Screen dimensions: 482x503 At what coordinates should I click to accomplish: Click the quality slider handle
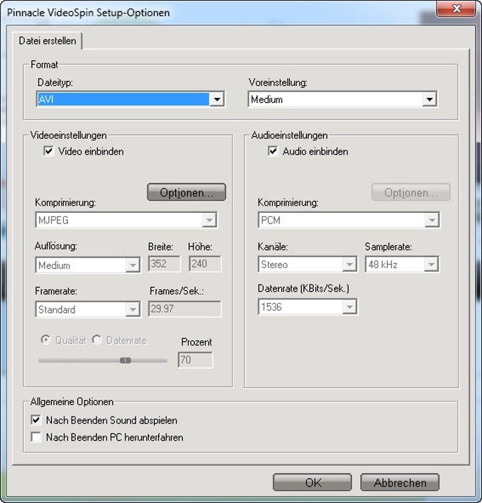[x=125, y=360]
